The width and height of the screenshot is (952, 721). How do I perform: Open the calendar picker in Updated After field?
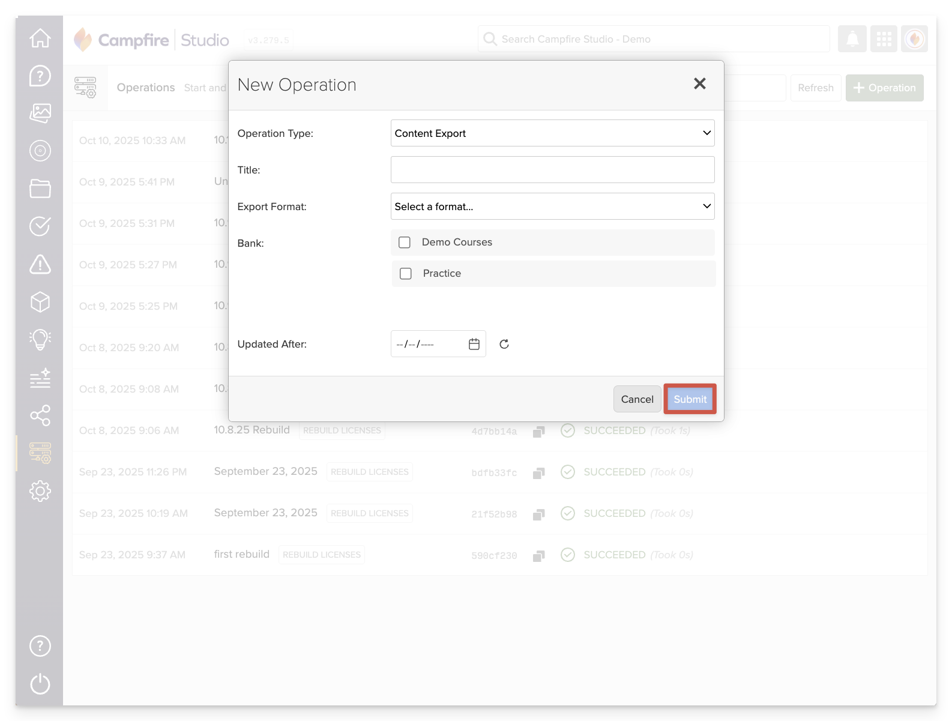(x=474, y=344)
